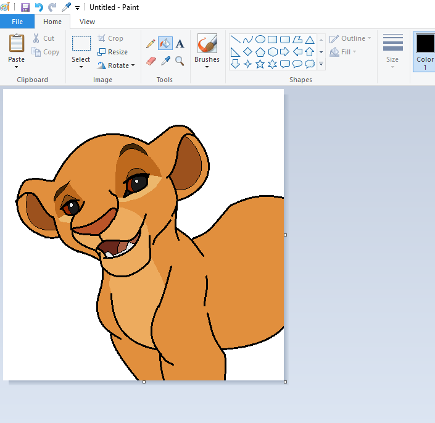Click the canvas bottom-right corner handle
435x423 pixels.
[x=286, y=382]
